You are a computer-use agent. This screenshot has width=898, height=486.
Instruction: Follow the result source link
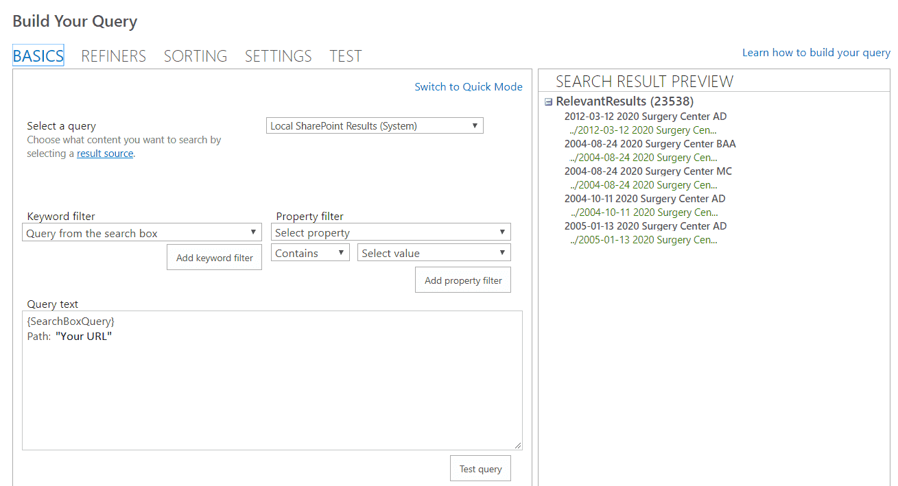105,154
